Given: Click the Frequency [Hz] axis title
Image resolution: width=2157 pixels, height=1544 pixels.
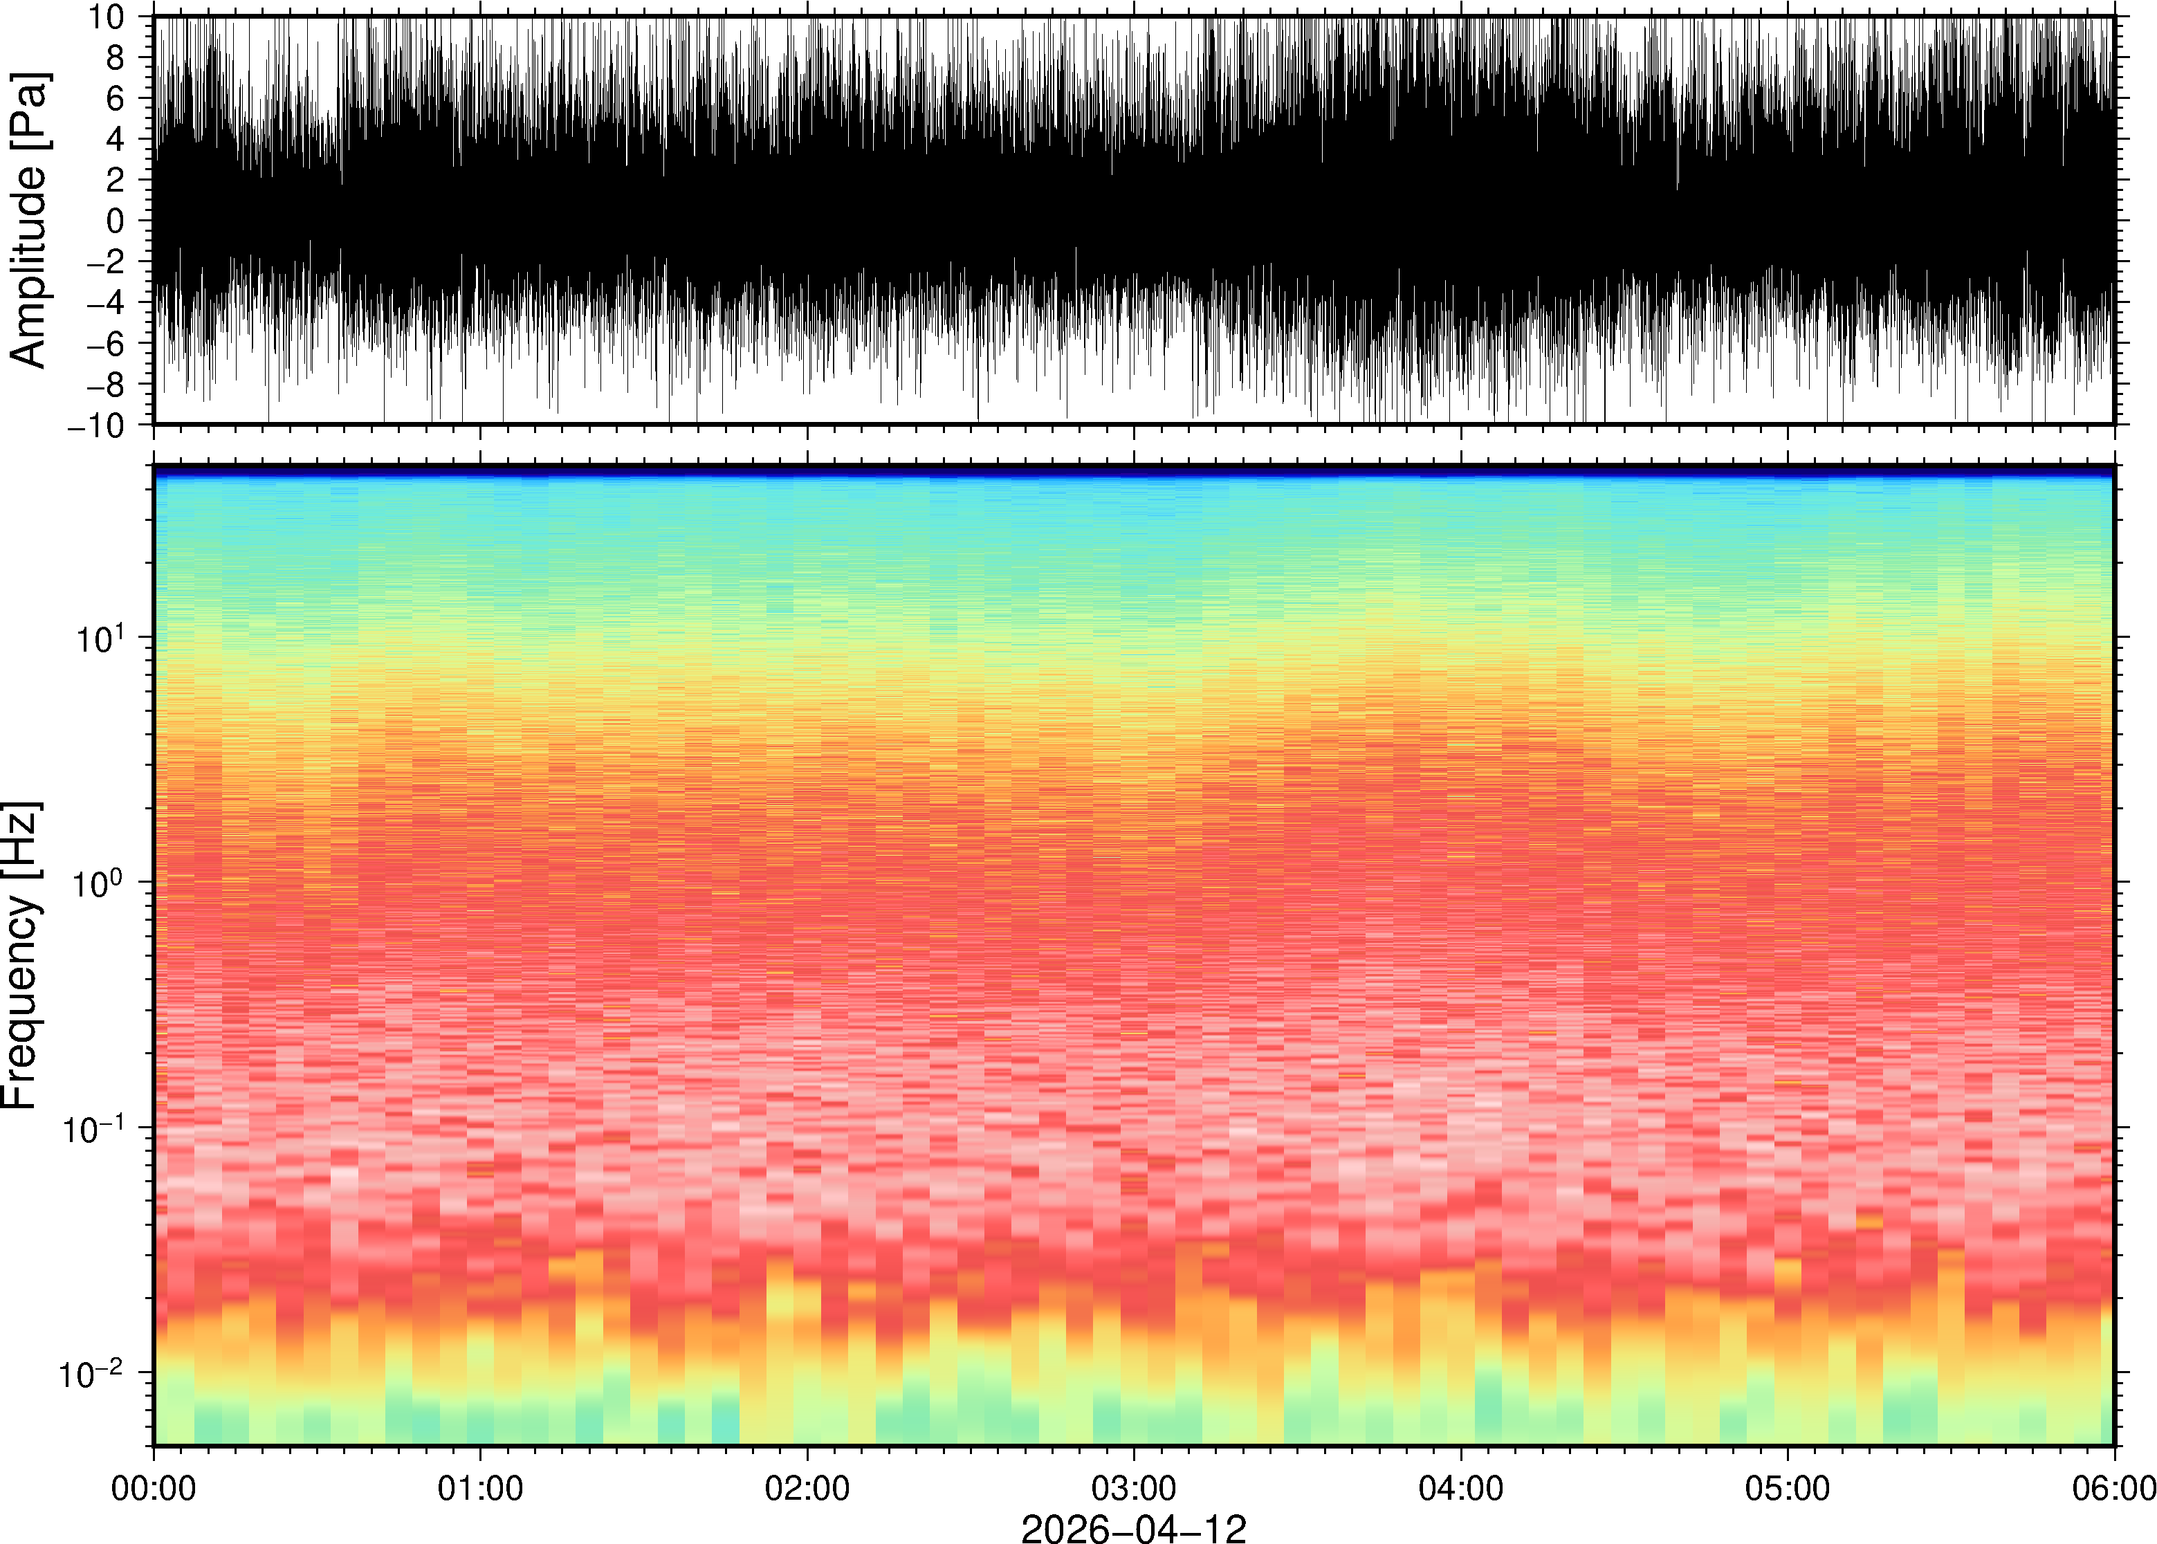Looking at the screenshot, I should (21, 955).
